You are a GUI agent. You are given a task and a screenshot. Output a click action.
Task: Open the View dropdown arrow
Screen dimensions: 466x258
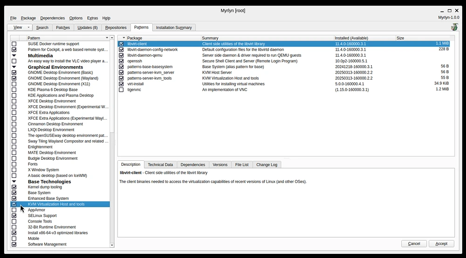pos(28,27)
